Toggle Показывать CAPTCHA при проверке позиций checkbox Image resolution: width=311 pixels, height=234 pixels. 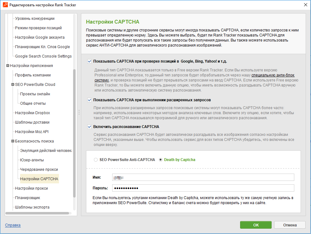[x=89, y=61]
